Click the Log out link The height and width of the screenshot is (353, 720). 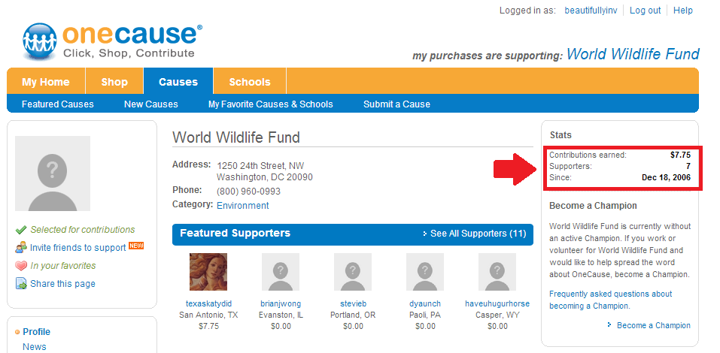coord(646,11)
